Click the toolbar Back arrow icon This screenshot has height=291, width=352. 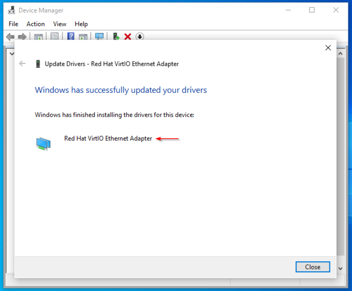(10, 36)
